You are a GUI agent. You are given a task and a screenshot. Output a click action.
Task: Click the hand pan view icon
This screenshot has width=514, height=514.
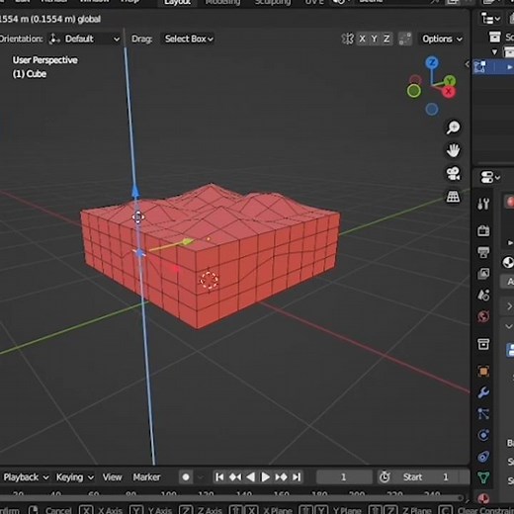(x=453, y=150)
